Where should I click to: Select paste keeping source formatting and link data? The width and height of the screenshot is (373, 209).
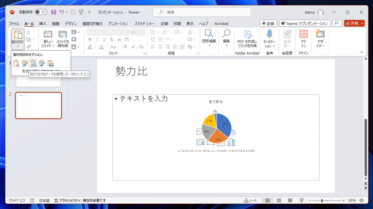point(42,63)
